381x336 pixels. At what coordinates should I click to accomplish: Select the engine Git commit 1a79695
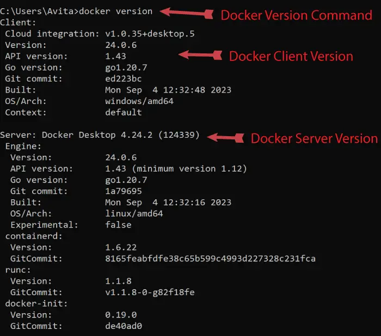point(124,191)
